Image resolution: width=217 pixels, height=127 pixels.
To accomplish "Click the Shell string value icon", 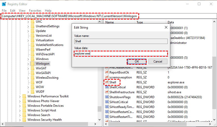I will tap(107, 82).
